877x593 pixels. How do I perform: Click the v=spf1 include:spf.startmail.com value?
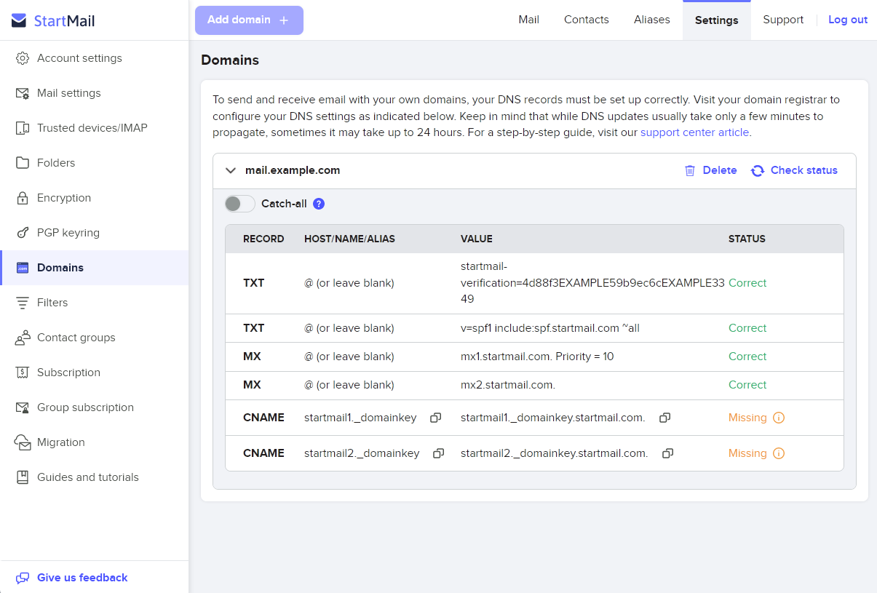coord(550,328)
